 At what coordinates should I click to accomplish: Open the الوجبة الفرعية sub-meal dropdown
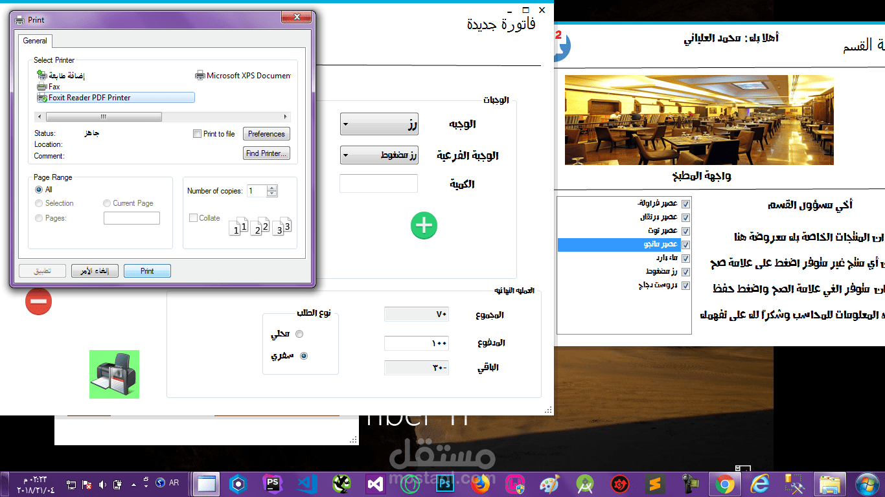[379, 155]
